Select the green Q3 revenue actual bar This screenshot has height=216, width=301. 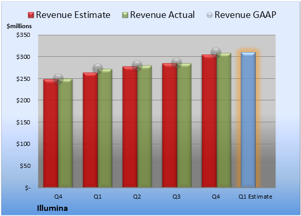[x=184, y=125]
